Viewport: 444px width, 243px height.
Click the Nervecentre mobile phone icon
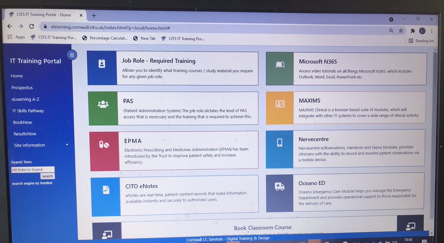pyautogui.click(x=280, y=142)
